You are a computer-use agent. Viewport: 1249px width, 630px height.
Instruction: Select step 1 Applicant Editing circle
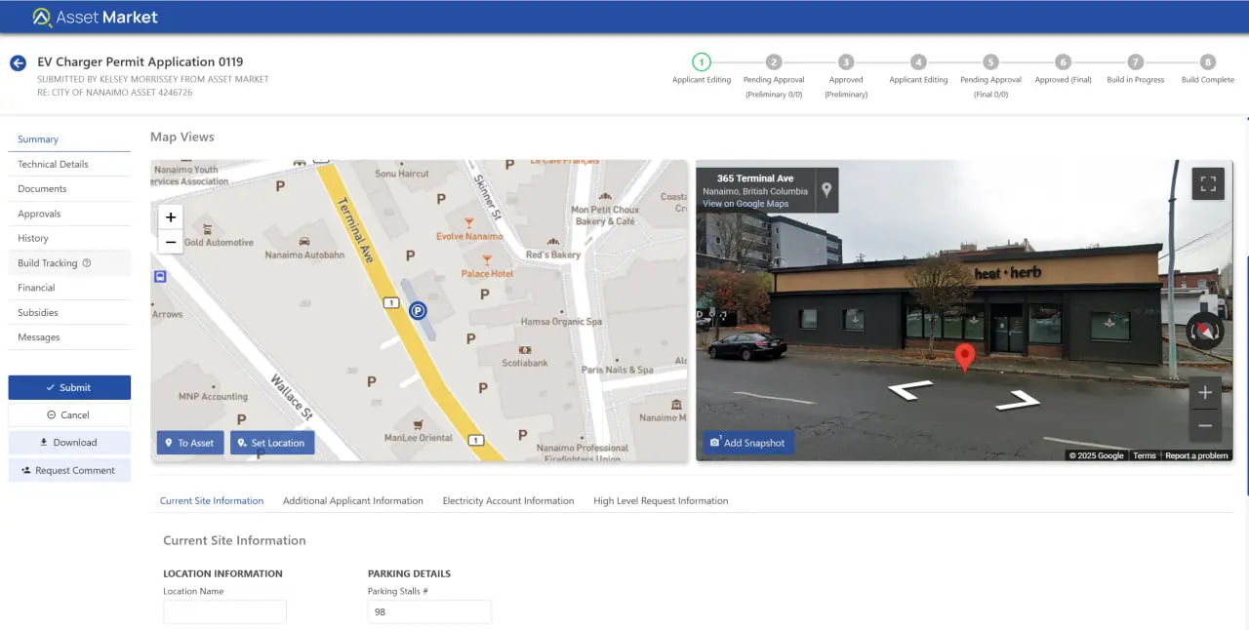[702, 61]
